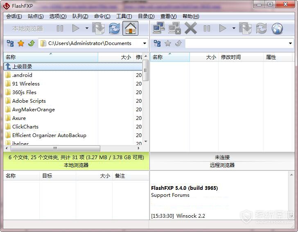Click the local transfer queue icon
This screenshot has height=232, width=298.
click(x=98, y=28)
